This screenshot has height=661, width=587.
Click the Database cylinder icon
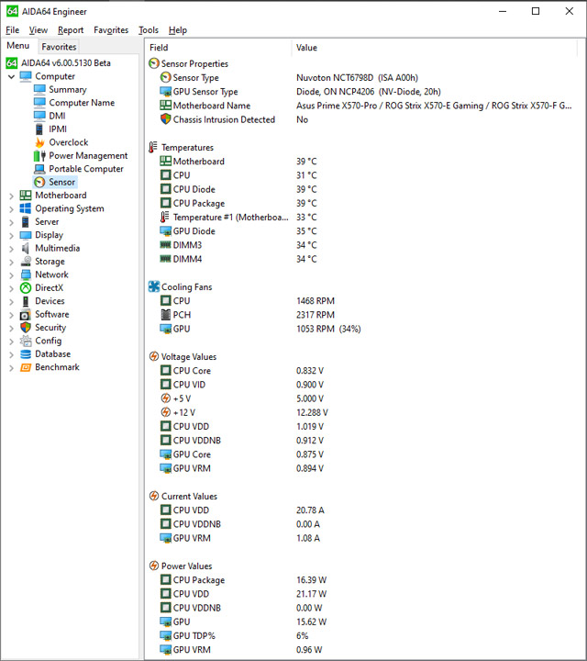coord(26,354)
